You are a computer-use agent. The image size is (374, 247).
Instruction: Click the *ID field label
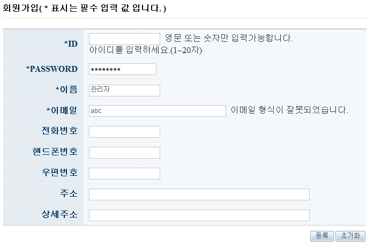pos(71,43)
